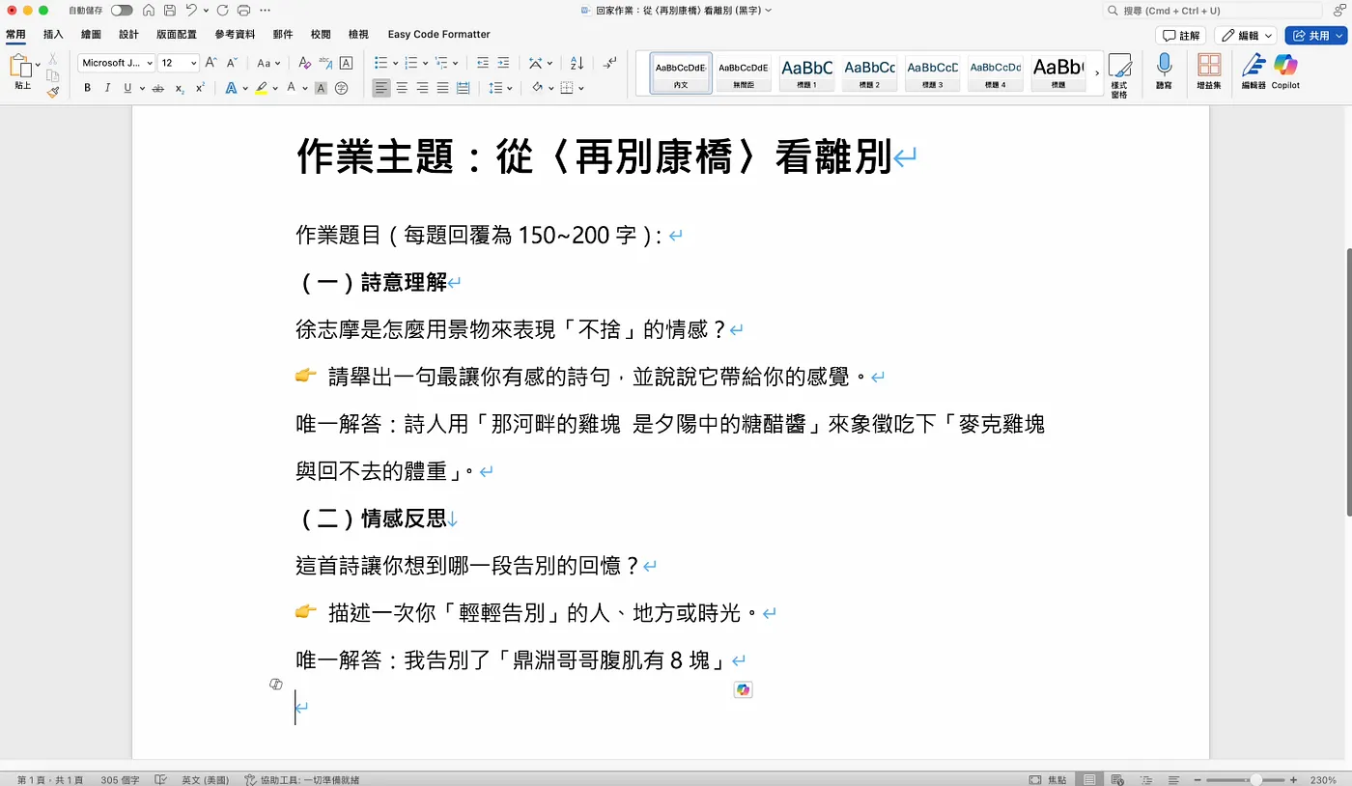Toggle bold formatting
The height and width of the screenshot is (786, 1352).
point(87,88)
